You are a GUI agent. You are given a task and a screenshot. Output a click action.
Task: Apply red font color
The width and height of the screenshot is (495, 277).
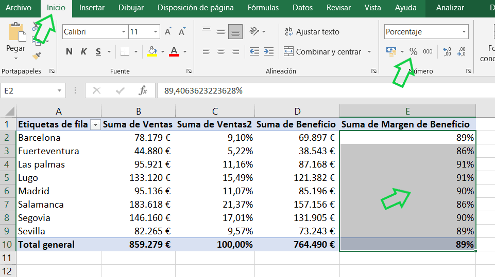(174, 51)
